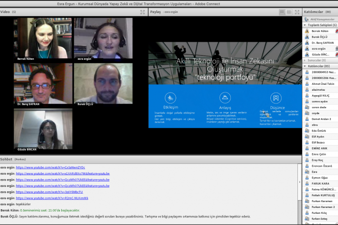Image resolution: width=338 pixels, height=225 pixels.
Task: Switch to the left share view layout icon
Action: 283,12
